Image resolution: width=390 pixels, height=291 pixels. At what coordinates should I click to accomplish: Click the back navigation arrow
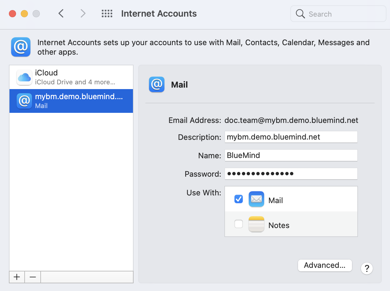pos(61,14)
